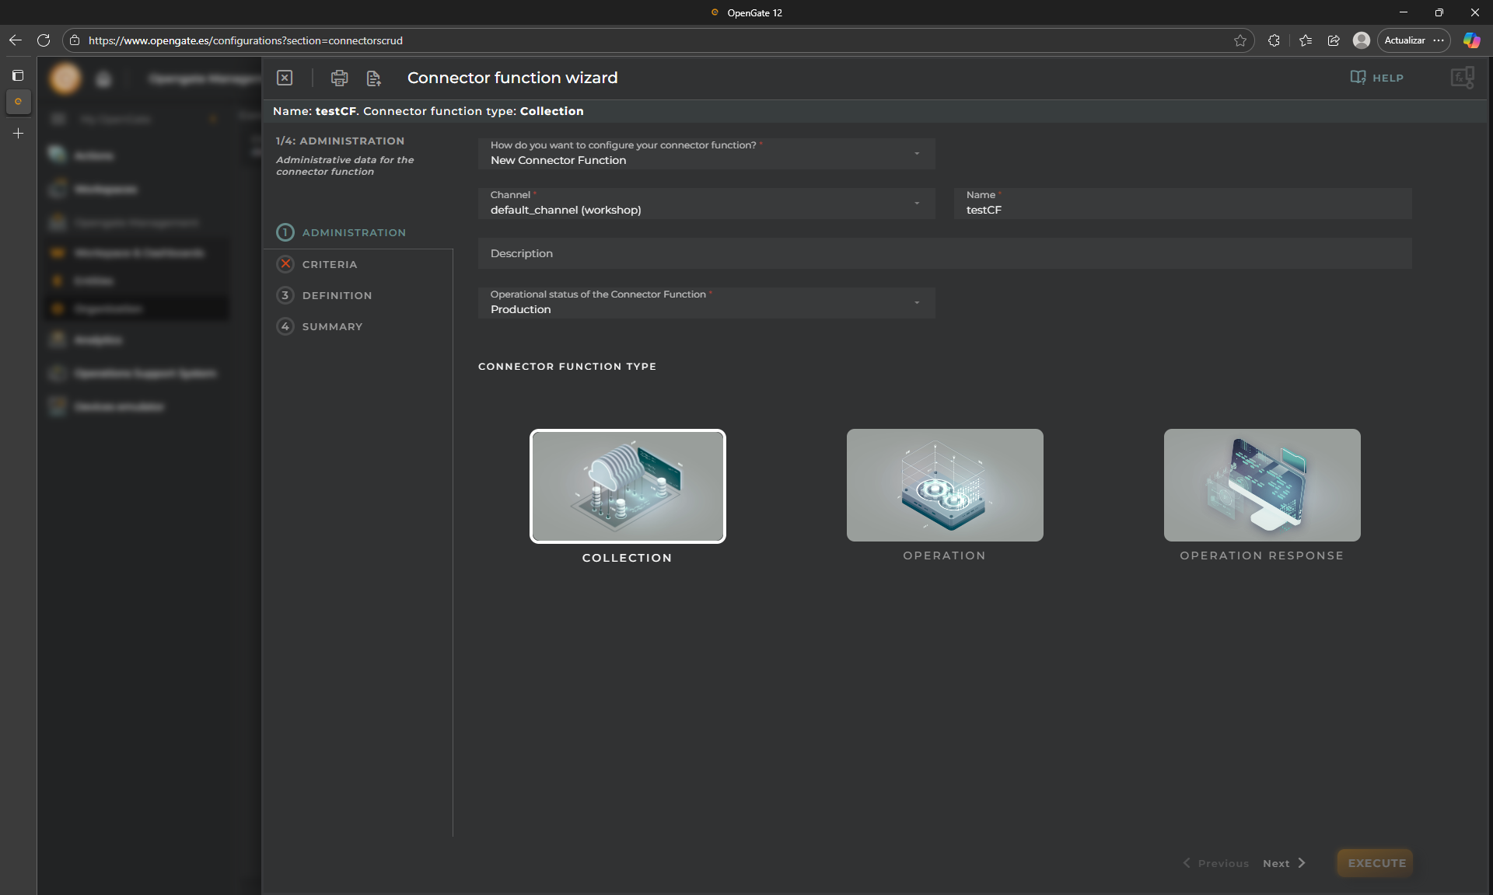Select the Operation function type
Viewport: 1493px width, 895px height.
(x=944, y=486)
